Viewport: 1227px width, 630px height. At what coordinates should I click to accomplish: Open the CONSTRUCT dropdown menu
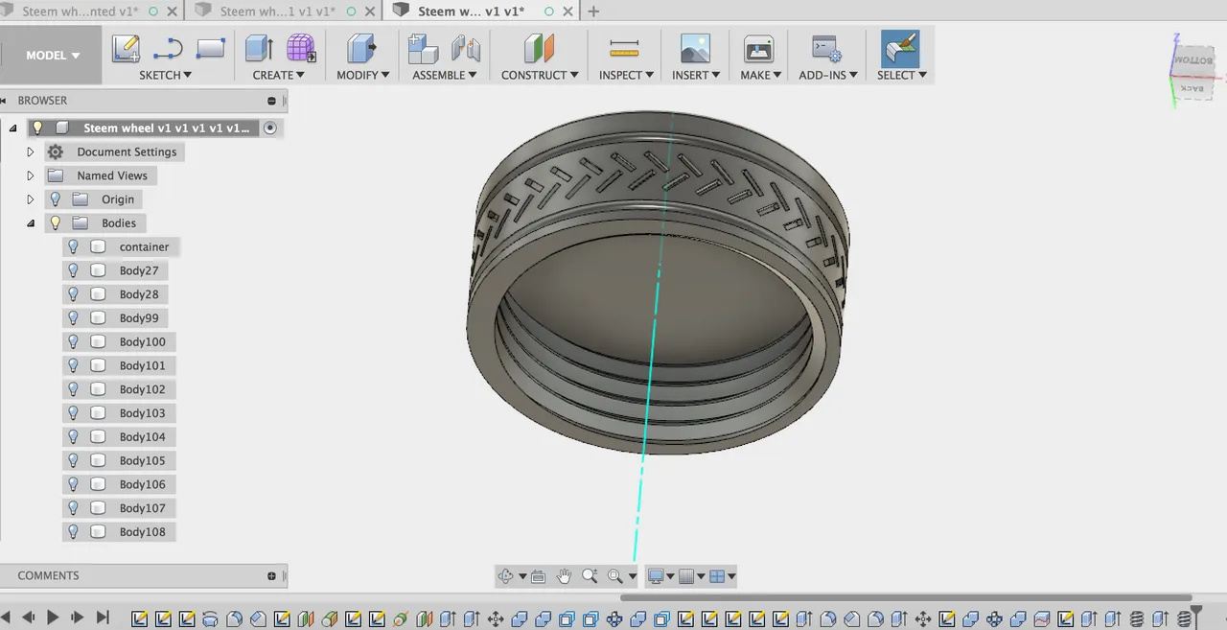click(540, 75)
